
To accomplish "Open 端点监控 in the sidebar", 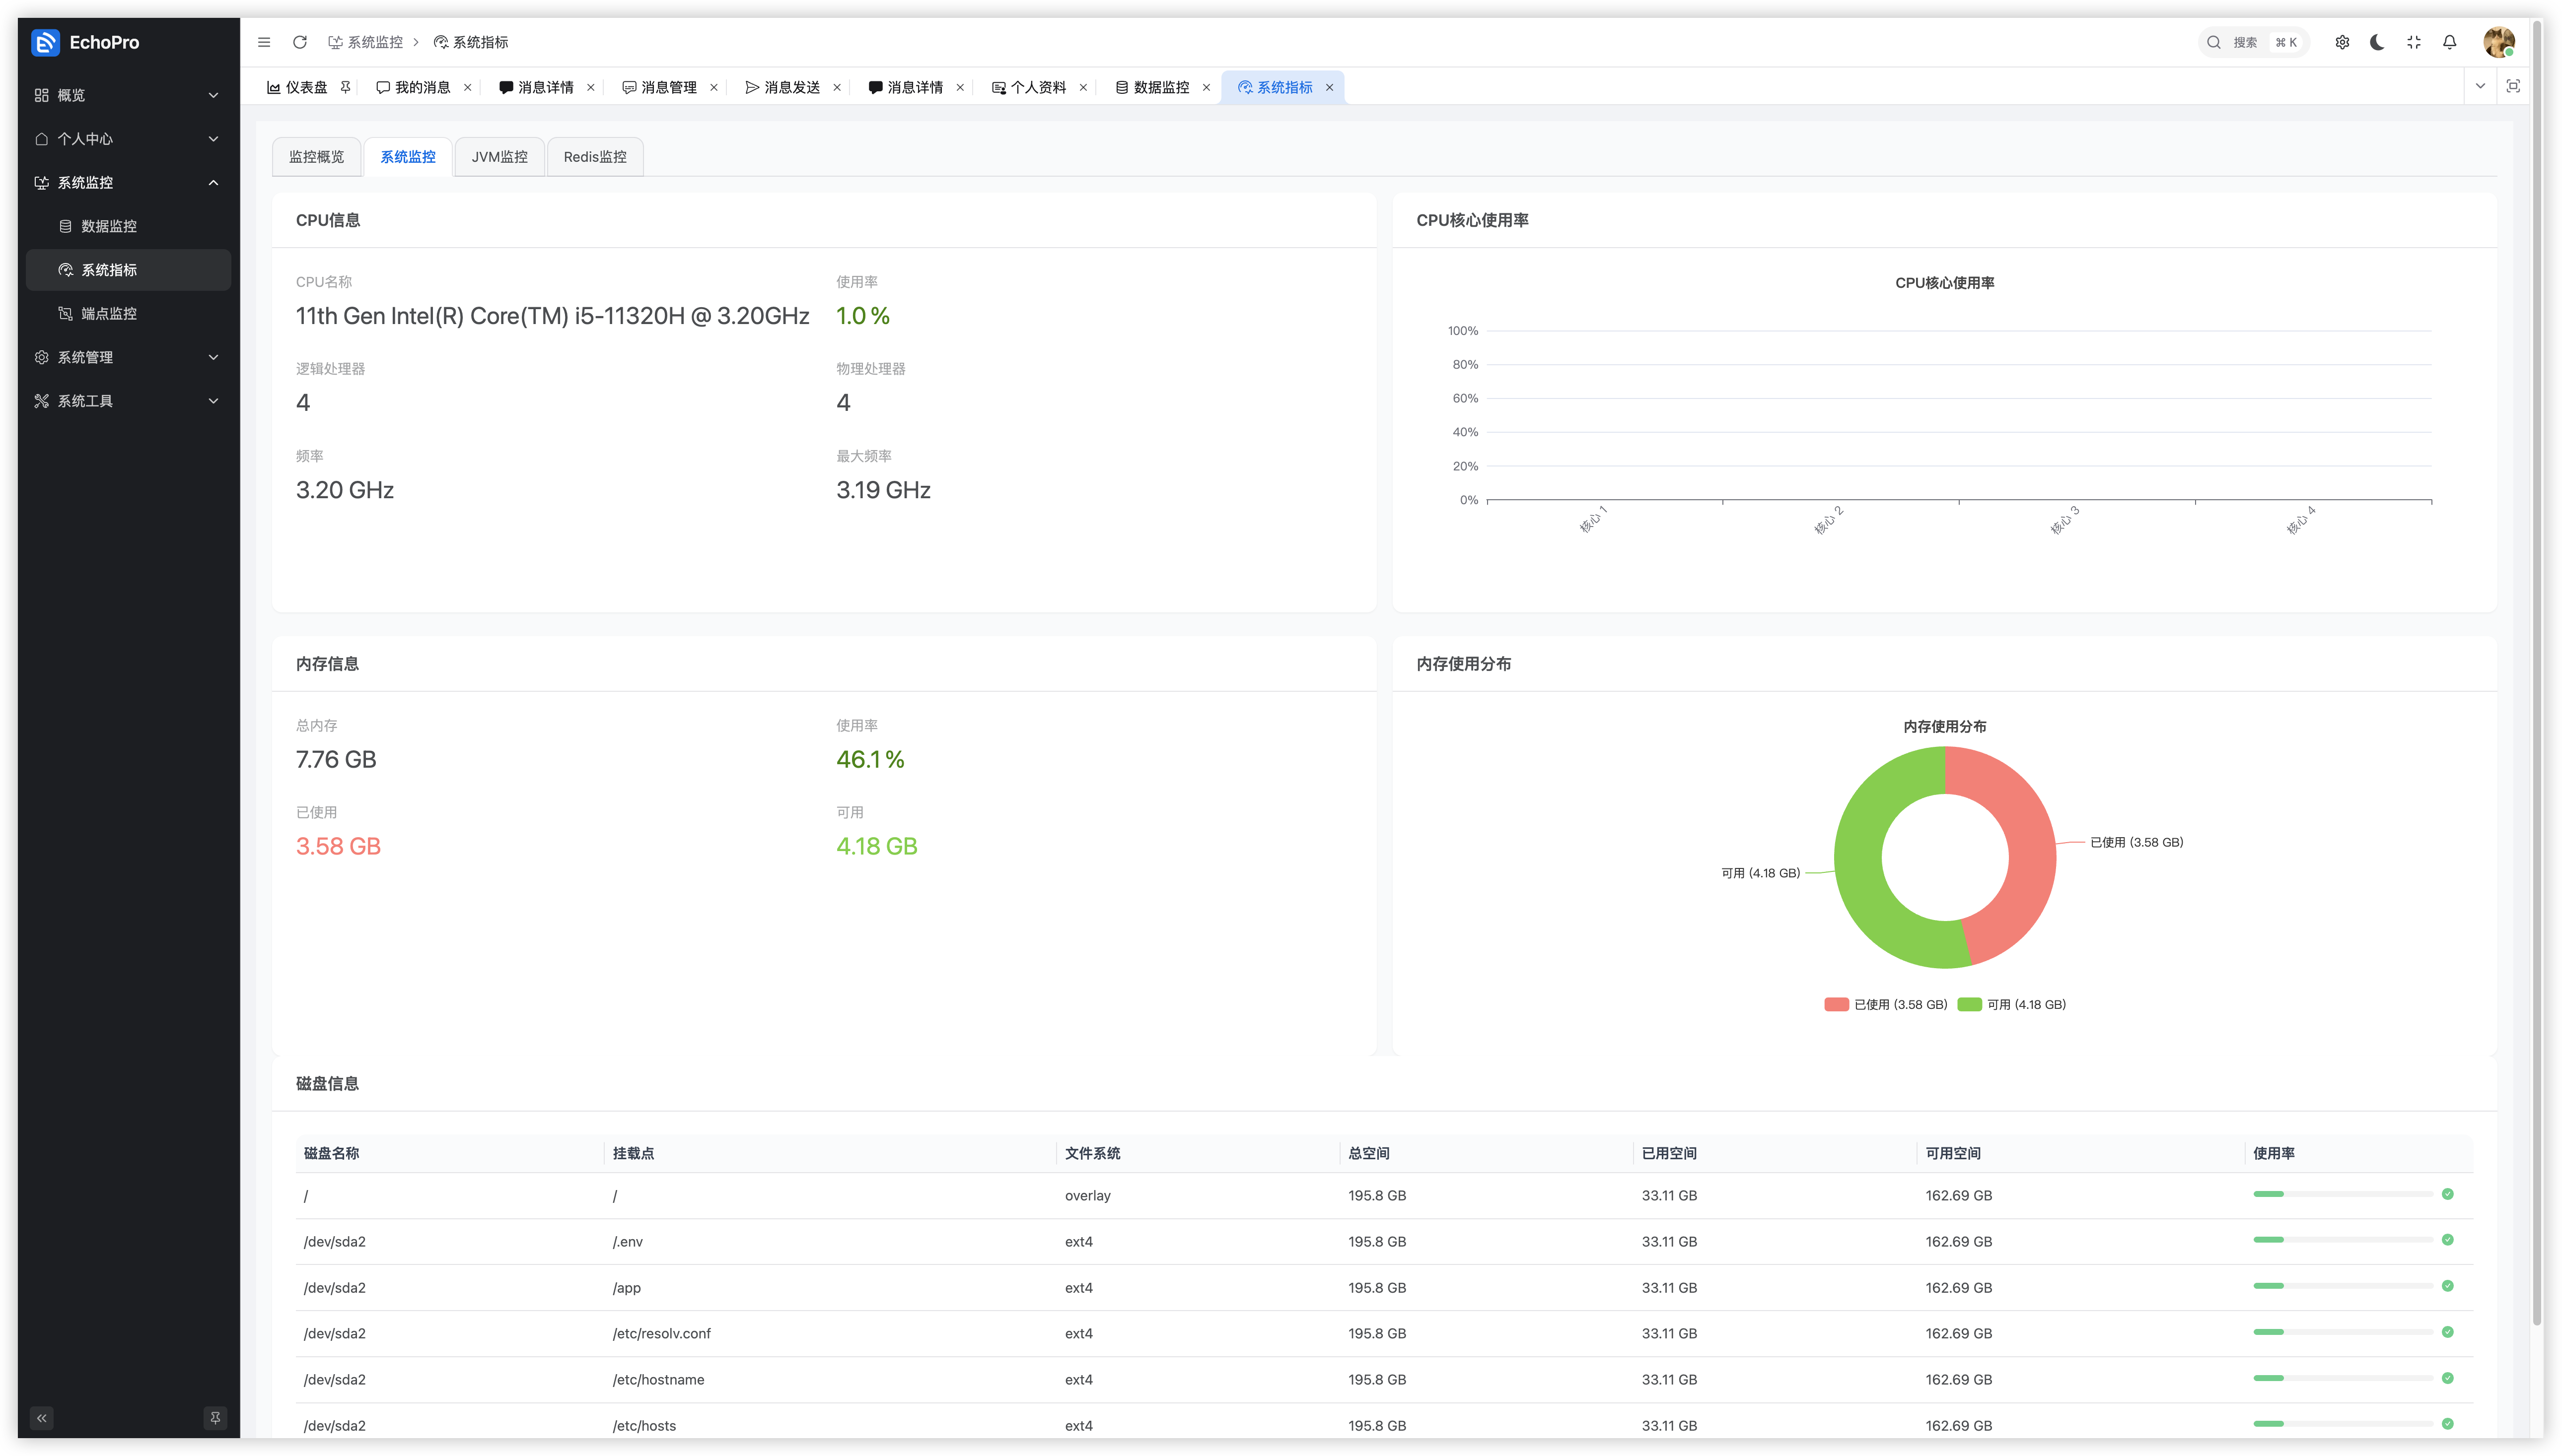I will (x=109, y=314).
